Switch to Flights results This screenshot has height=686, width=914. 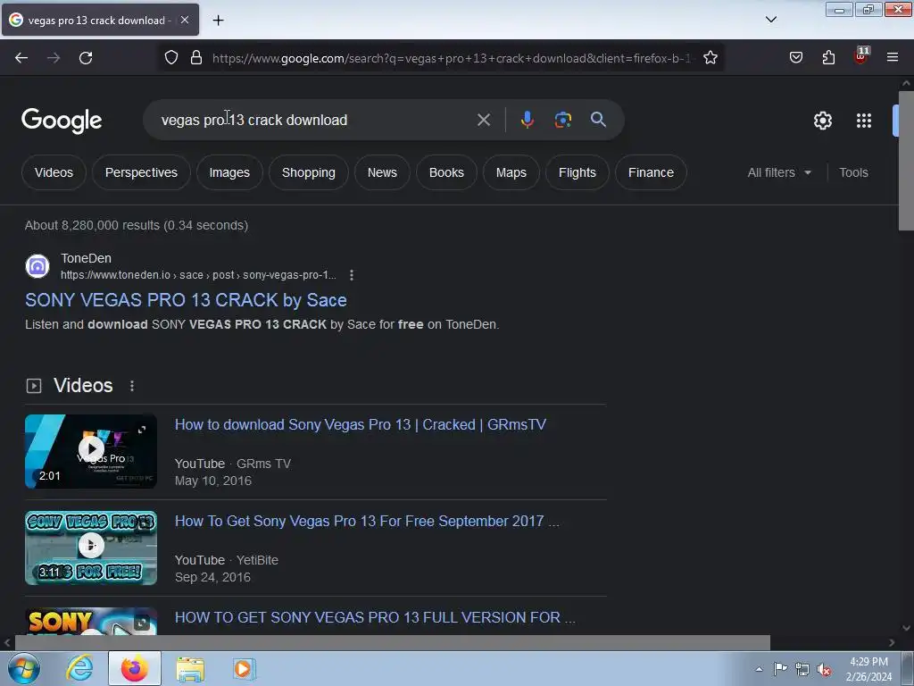[x=577, y=172]
